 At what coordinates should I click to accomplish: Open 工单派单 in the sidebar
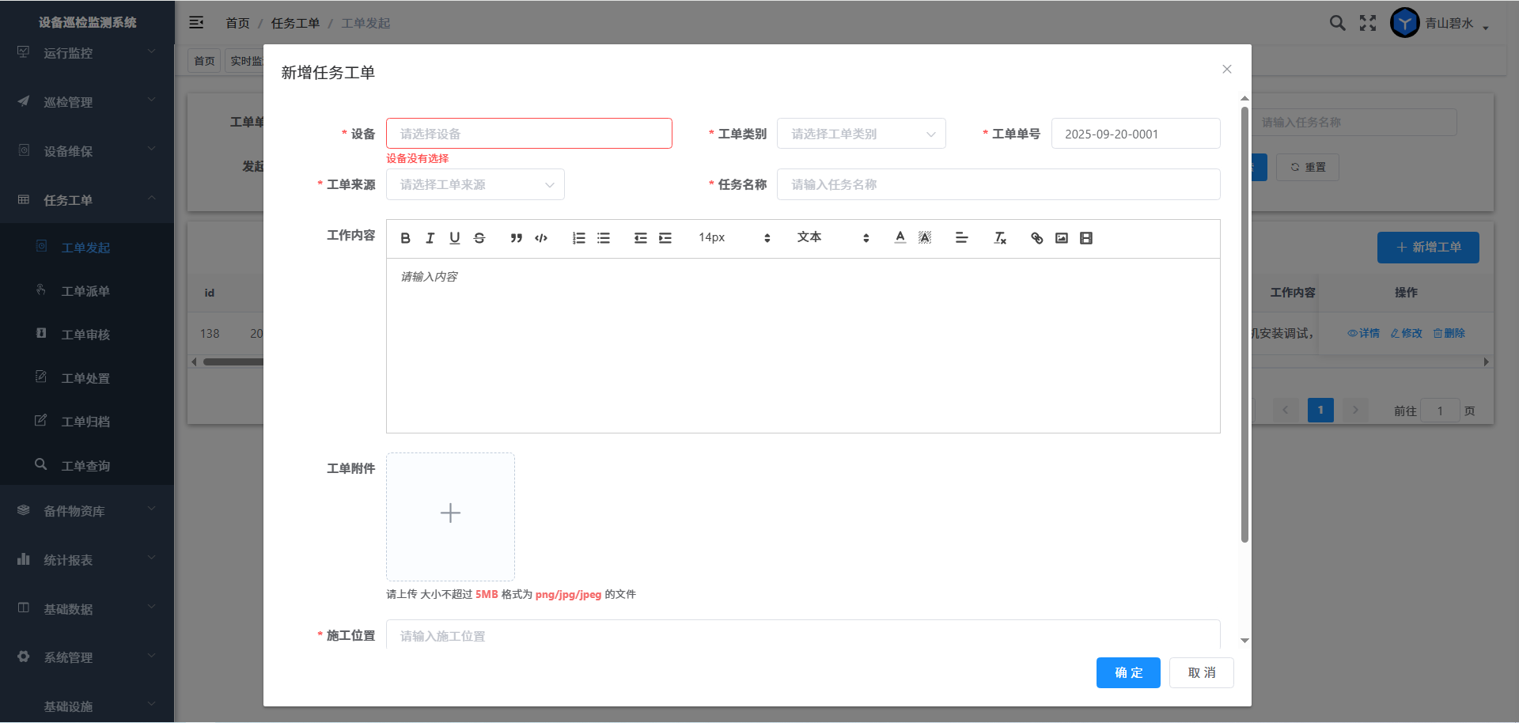85,291
